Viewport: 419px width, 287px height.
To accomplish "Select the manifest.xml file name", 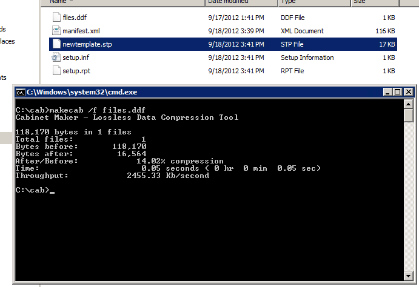I will coord(81,31).
